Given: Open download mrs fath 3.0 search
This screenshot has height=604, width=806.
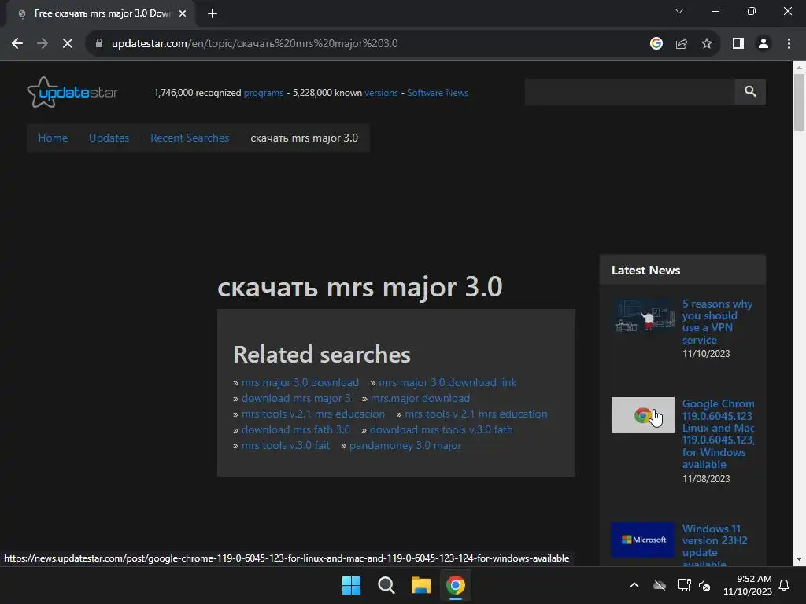Looking at the screenshot, I should click(x=296, y=430).
